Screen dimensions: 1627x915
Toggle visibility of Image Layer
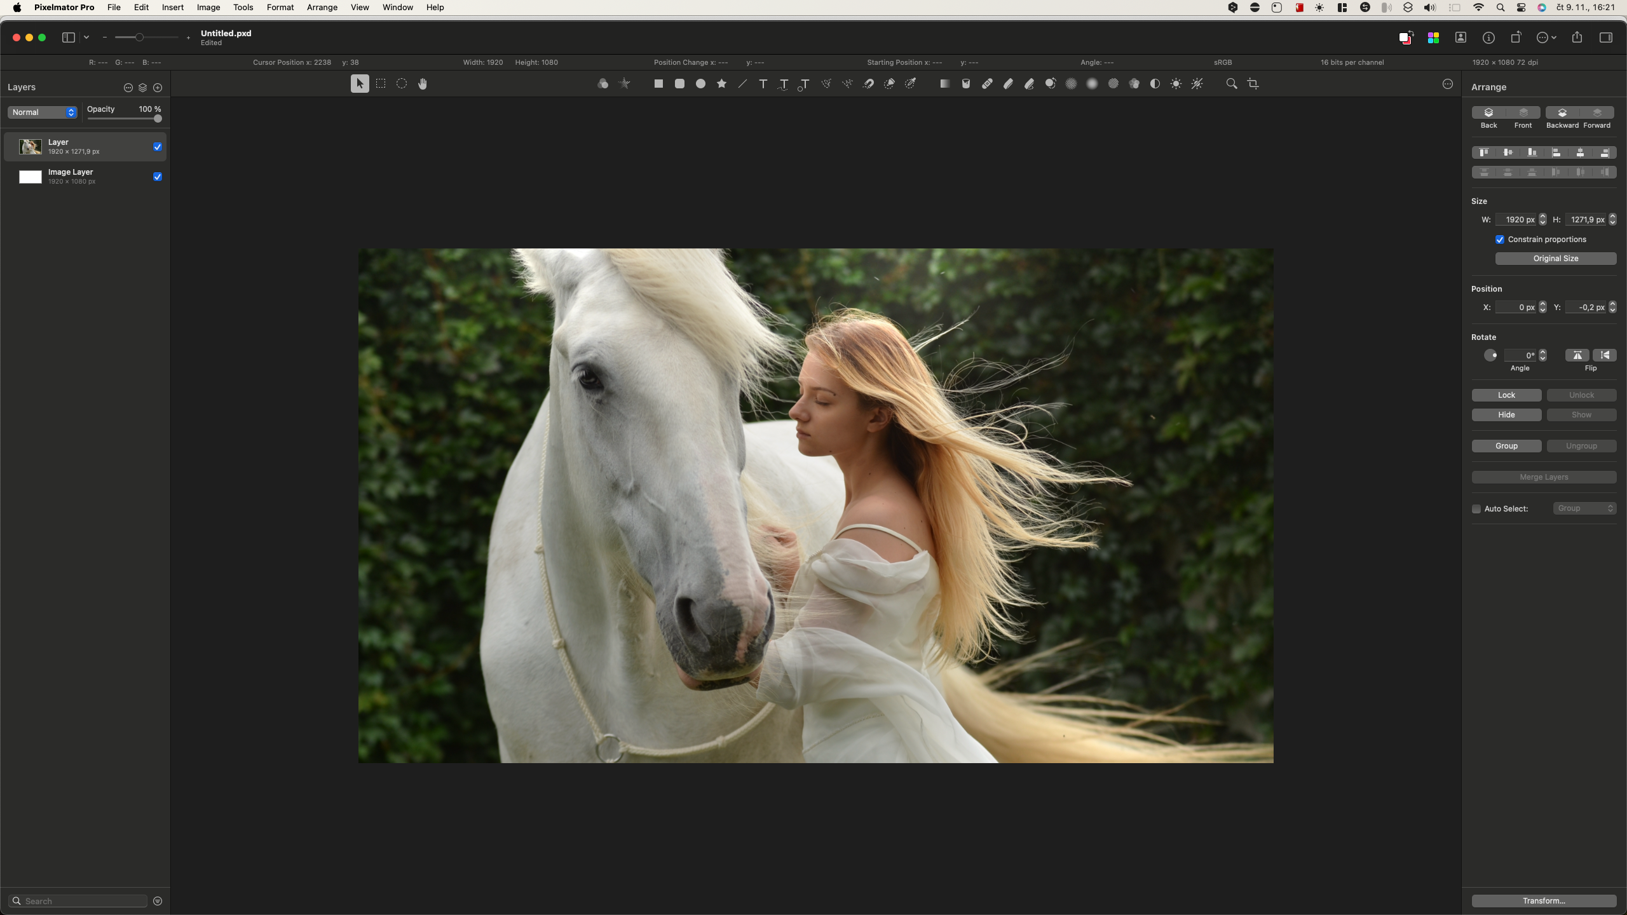tap(158, 177)
